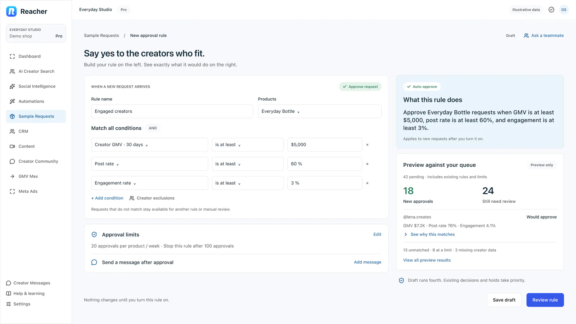
Task: Click View all preview results
Action: click(427, 260)
